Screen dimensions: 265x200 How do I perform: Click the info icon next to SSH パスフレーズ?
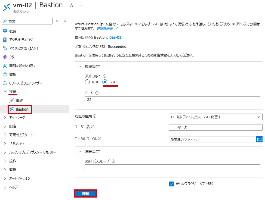click(113, 161)
